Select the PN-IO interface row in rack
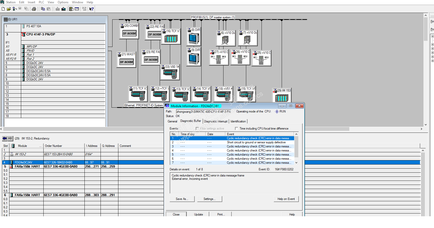434x228 pixels. point(55,51)
